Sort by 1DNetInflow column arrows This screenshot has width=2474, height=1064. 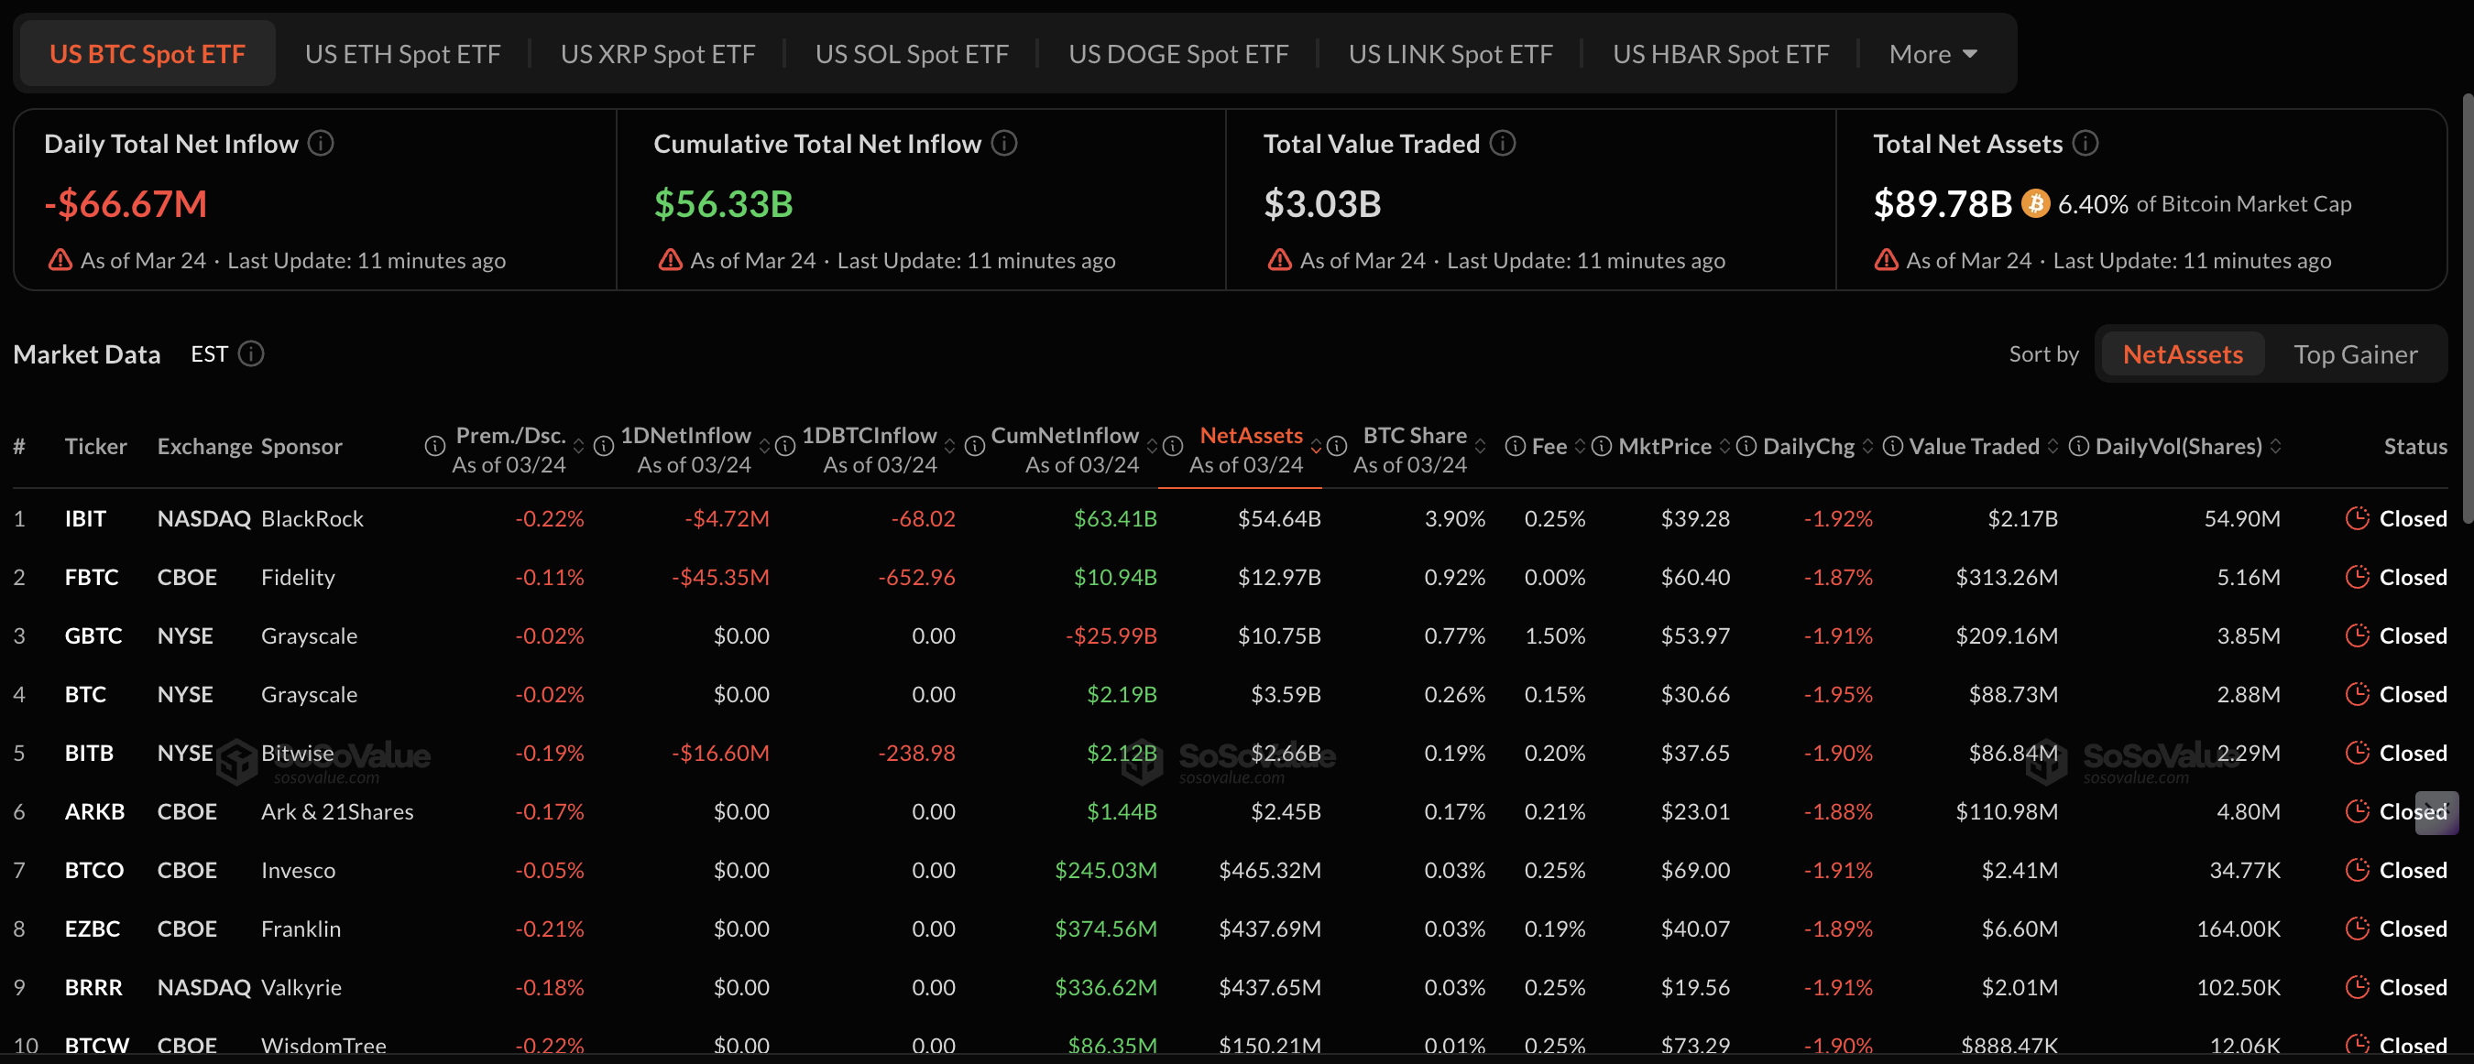tap(764, 446)
